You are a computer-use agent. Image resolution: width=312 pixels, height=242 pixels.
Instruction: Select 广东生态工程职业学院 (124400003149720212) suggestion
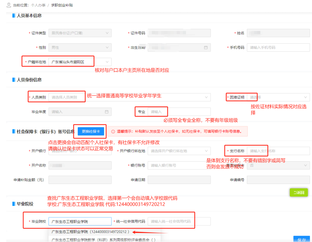tap(105, 232)
